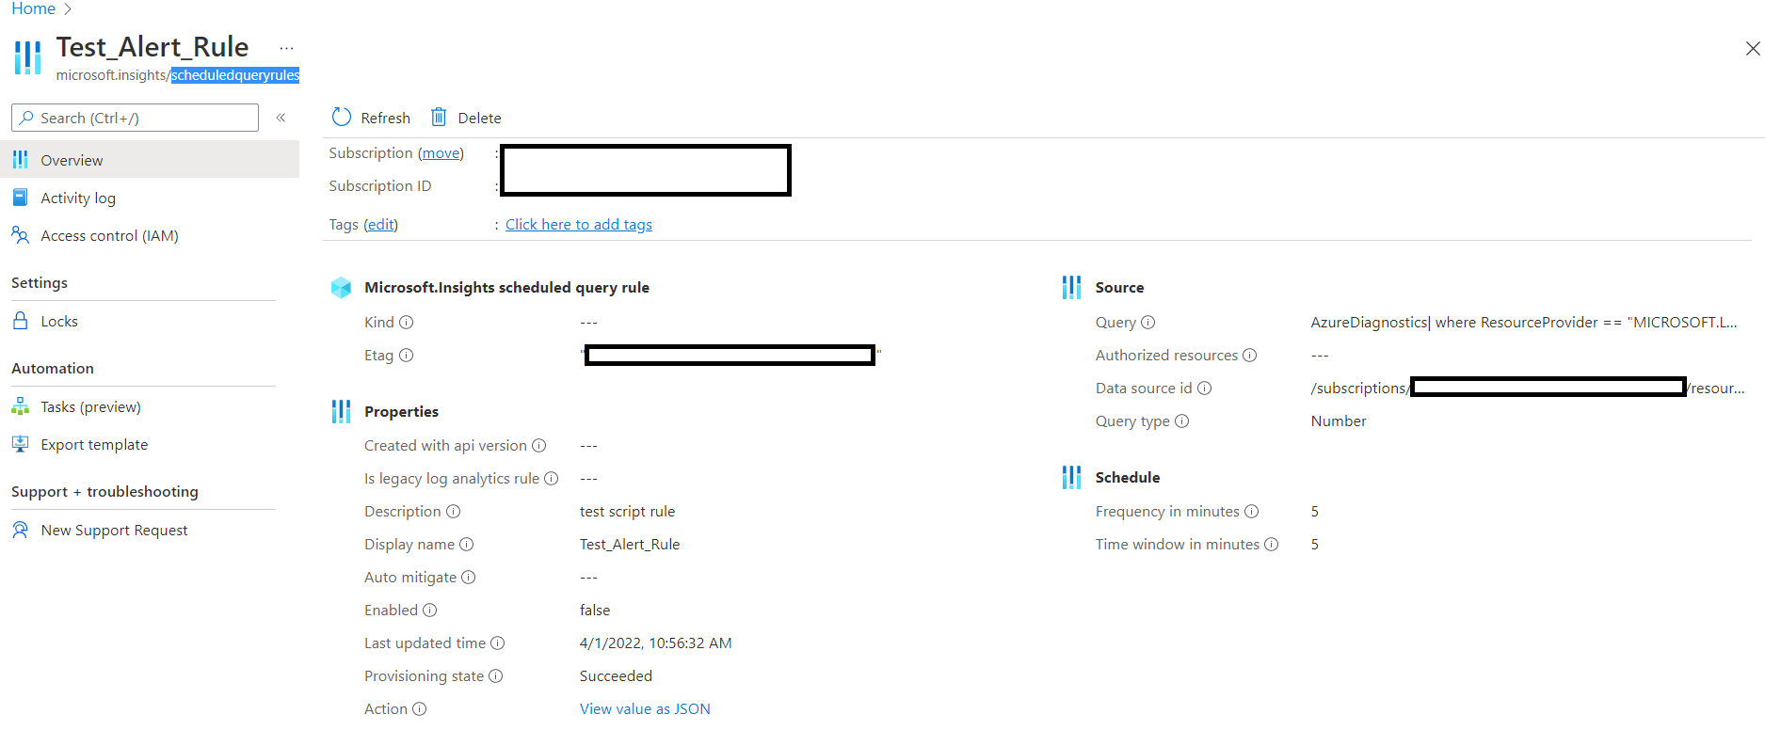Image resolution: width=1765 pixels, height=746 pixels.
Task: Click the highlighted scheduledqueryrules text
Action: [235, 75]
